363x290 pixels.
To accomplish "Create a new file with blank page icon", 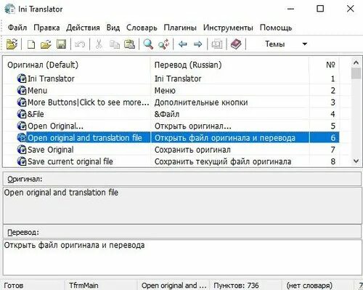I will pyautogui.click(x=31, y=44).
